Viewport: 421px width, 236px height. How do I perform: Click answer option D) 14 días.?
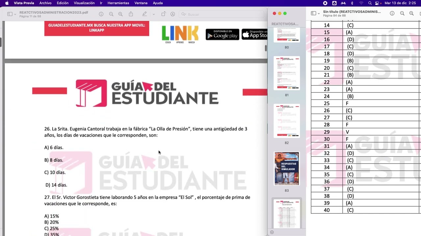click(56, 185)
